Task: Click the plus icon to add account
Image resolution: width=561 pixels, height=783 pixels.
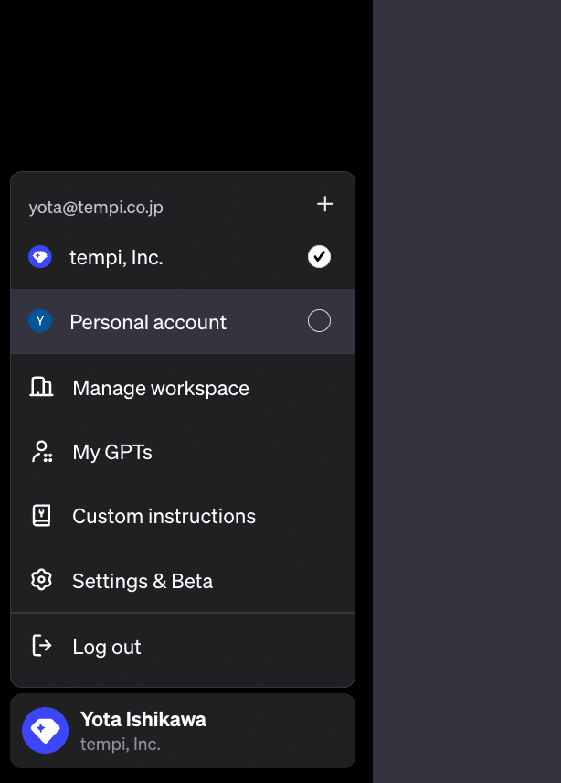Action: pyautogui.click(x=324, y=204)
